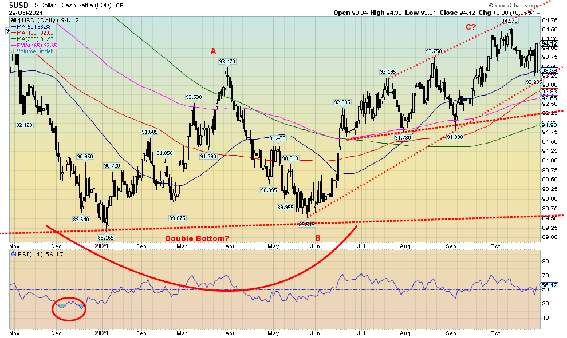Click the volume bars icon in legend
The height and width of the screenshot is (338, 567).
[x=13, y=51]
